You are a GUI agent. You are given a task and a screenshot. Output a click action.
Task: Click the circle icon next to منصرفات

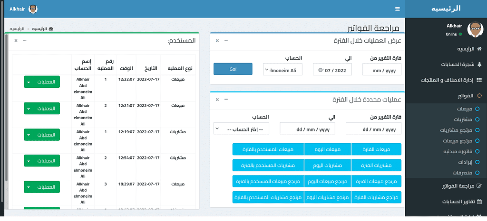(x=477, y=173)
